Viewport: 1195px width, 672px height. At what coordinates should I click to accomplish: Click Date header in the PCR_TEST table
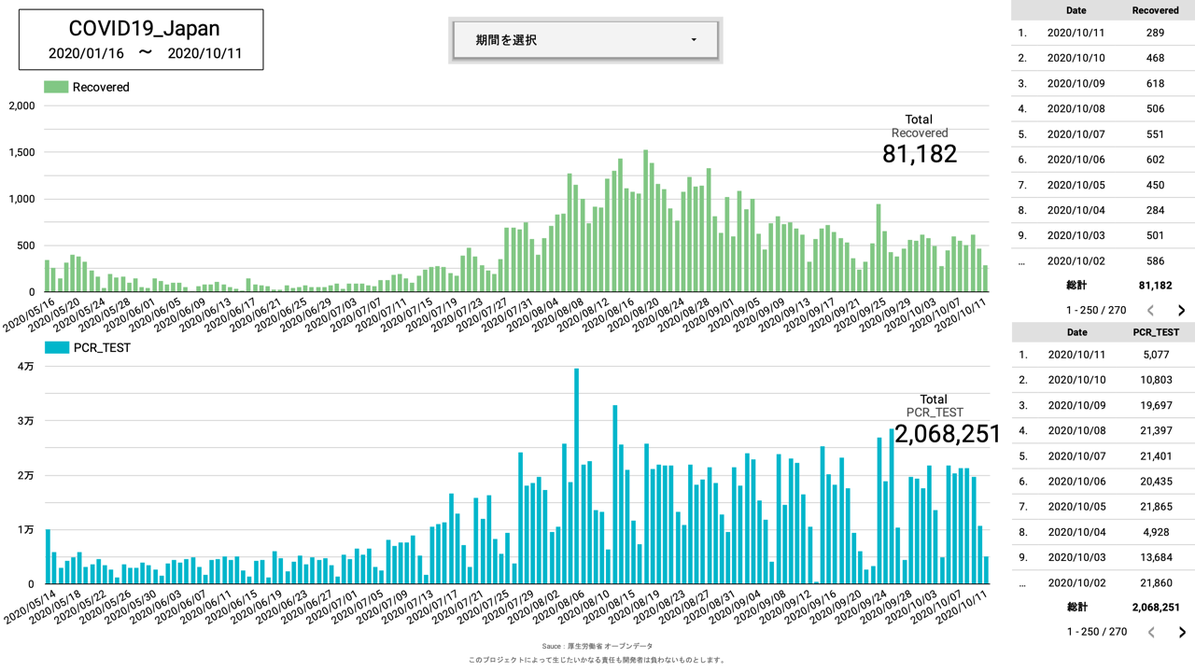point(1075,332)
